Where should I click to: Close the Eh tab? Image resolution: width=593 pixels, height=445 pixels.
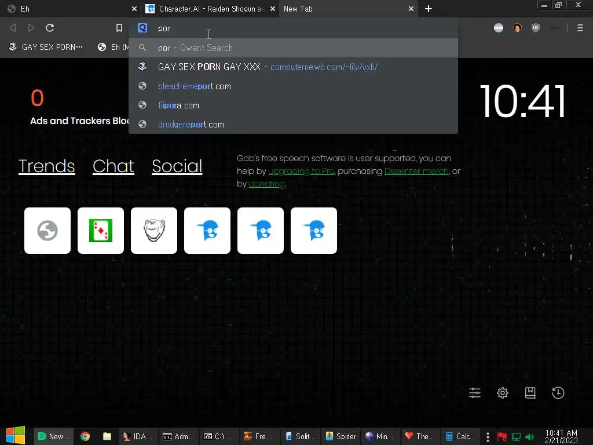pyautogui.click(x=134, y=9)
